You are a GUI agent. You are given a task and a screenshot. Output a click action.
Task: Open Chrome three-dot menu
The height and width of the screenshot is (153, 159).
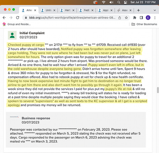[x=155, y=17]
